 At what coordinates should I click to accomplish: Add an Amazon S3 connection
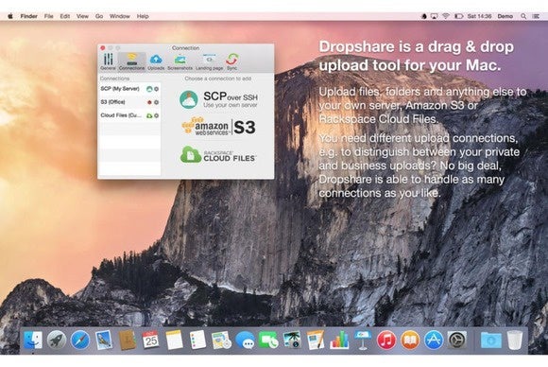[218, 127]
